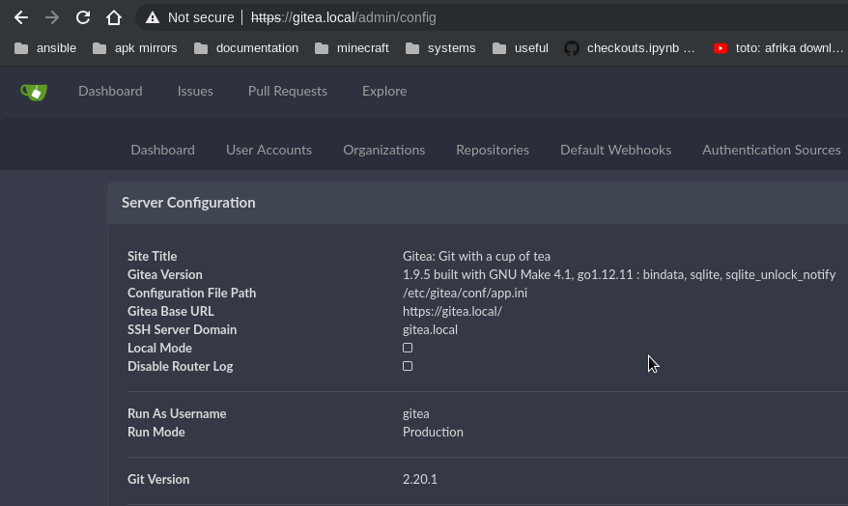848x506 pixels.
Task: Open the systems bookmark folder
Action: click(x=440, y=48)
